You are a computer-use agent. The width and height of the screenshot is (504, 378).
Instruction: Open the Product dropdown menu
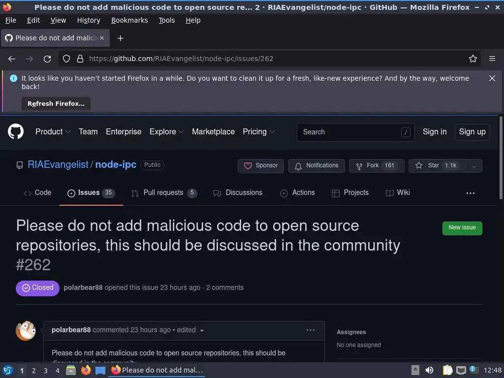tap(53, 132)
